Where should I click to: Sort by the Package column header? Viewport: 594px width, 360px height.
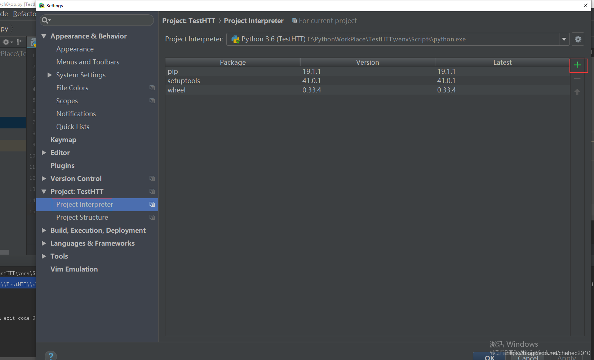(x=233, y=62)
